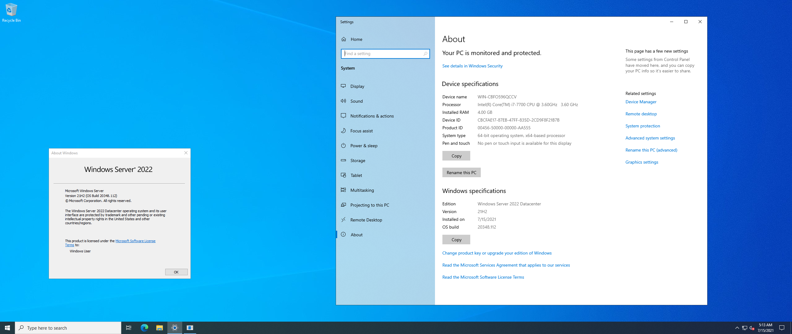The image size is (792, 334).
Task: Go to Display settings page
Action: (x=385, y=86)
